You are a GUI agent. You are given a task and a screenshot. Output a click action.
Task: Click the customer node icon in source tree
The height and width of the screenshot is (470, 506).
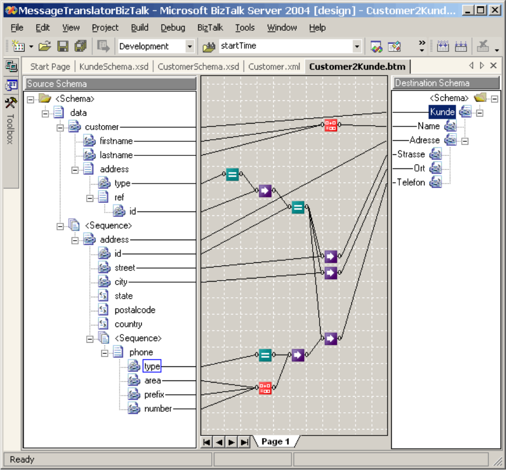74,127
